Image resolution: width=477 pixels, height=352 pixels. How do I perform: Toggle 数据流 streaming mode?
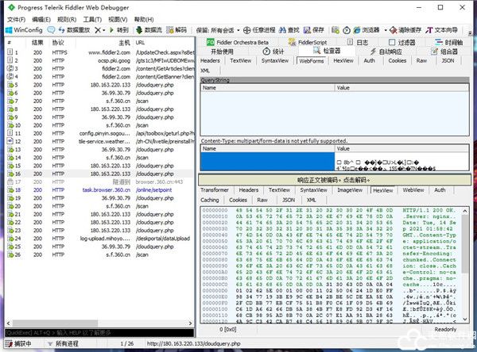149,30
